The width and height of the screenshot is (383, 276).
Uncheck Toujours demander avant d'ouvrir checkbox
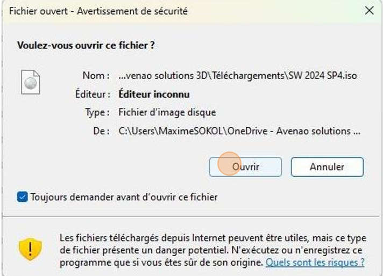click(22, 197)
